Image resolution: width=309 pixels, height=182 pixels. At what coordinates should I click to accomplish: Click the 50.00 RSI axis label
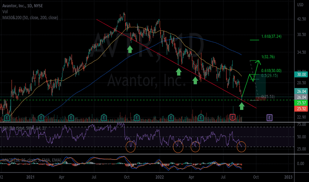(301, 137)
